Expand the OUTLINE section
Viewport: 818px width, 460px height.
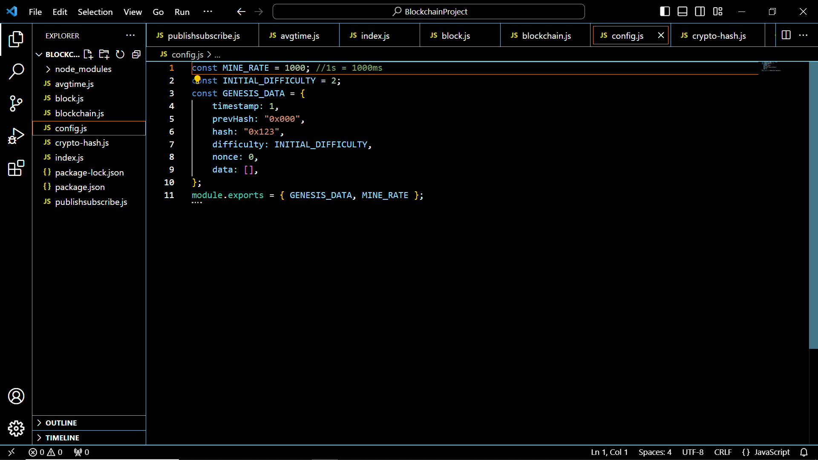(x=61, y=423)
